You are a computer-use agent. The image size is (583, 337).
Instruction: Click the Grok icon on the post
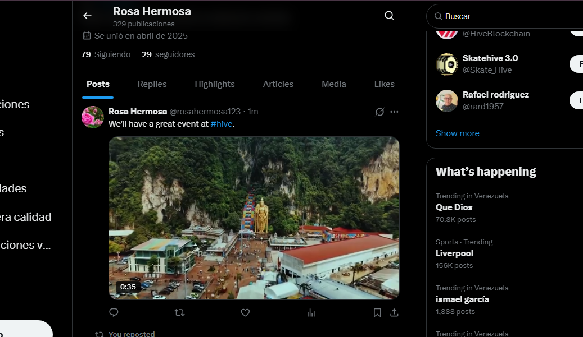click(x=379, y=112)
